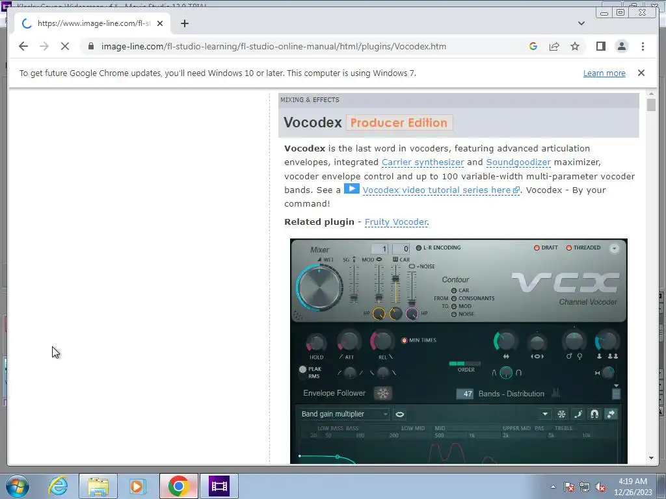Click the Mixer WET knob

tap(319, 287)
